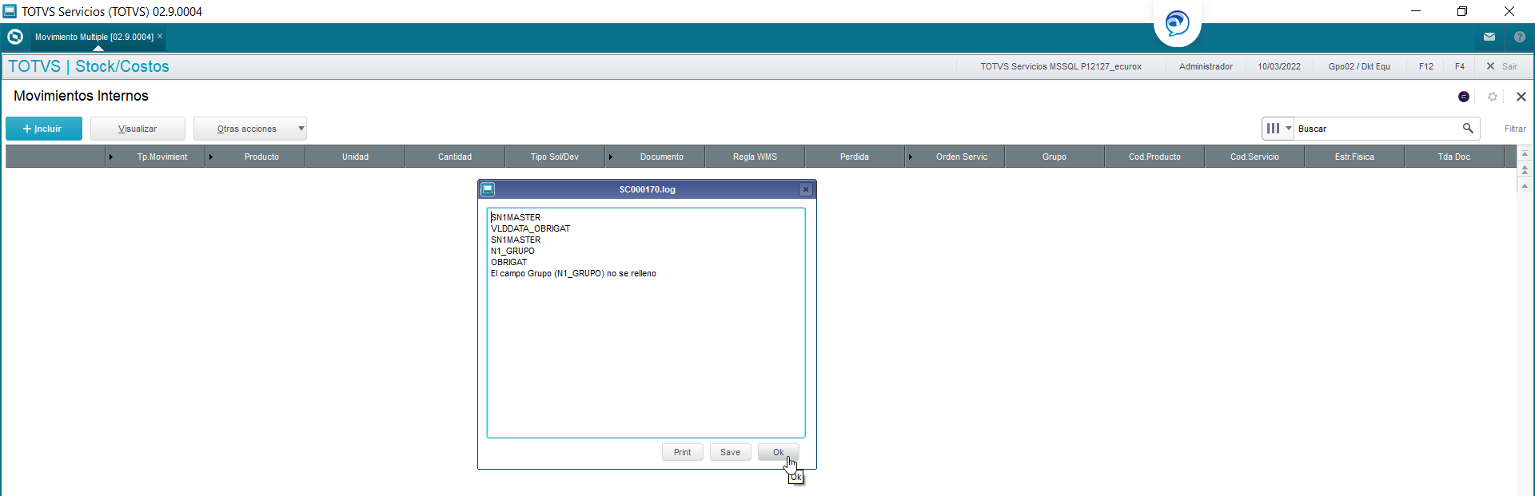Click the Regla WMS column header

pos(755,157)
